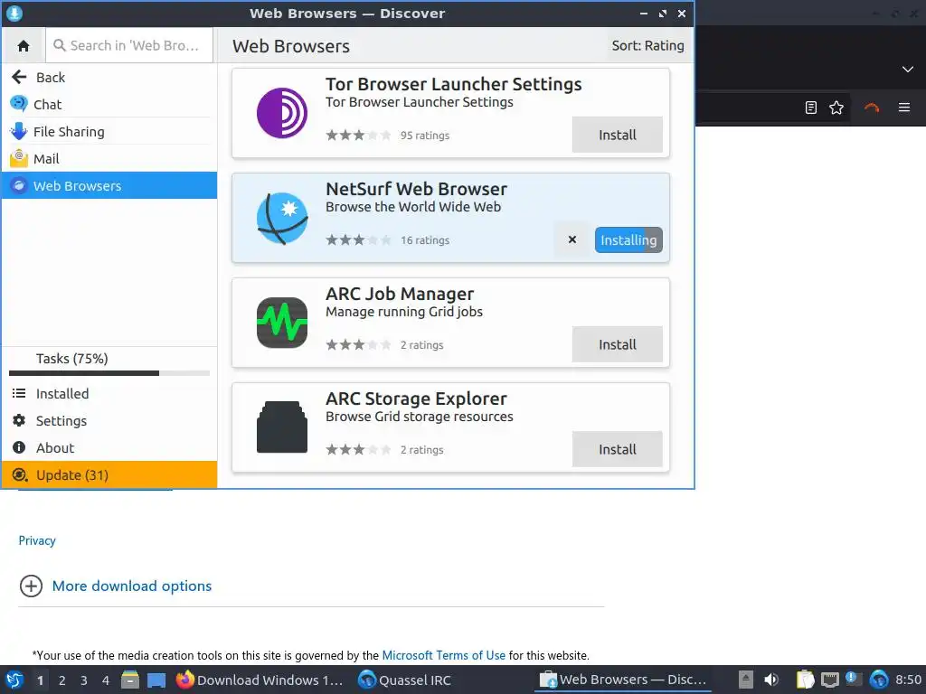Image resolution: width=926 pixels, height=694 pixels.
Task: Open Firefox reader view icon
Action: [x=811, y=108]
